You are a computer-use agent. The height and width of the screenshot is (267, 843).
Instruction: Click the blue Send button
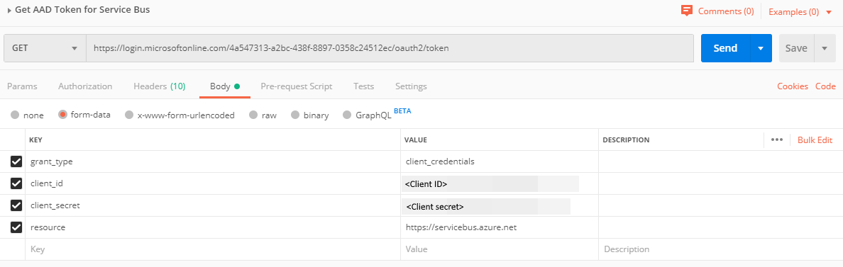click(725, 48)
